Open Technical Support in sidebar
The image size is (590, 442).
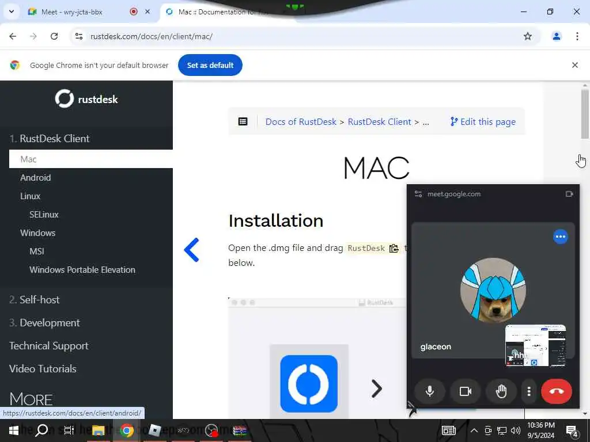[49, 346]
